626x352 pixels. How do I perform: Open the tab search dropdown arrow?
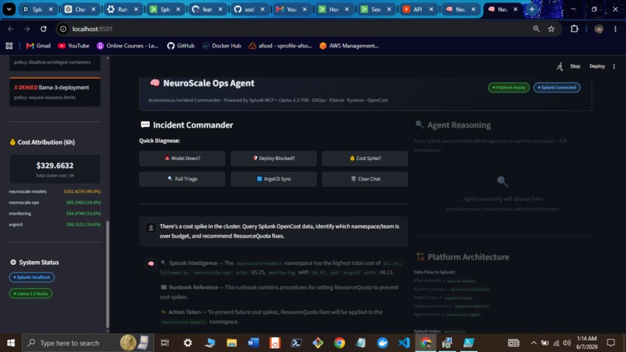9,9
